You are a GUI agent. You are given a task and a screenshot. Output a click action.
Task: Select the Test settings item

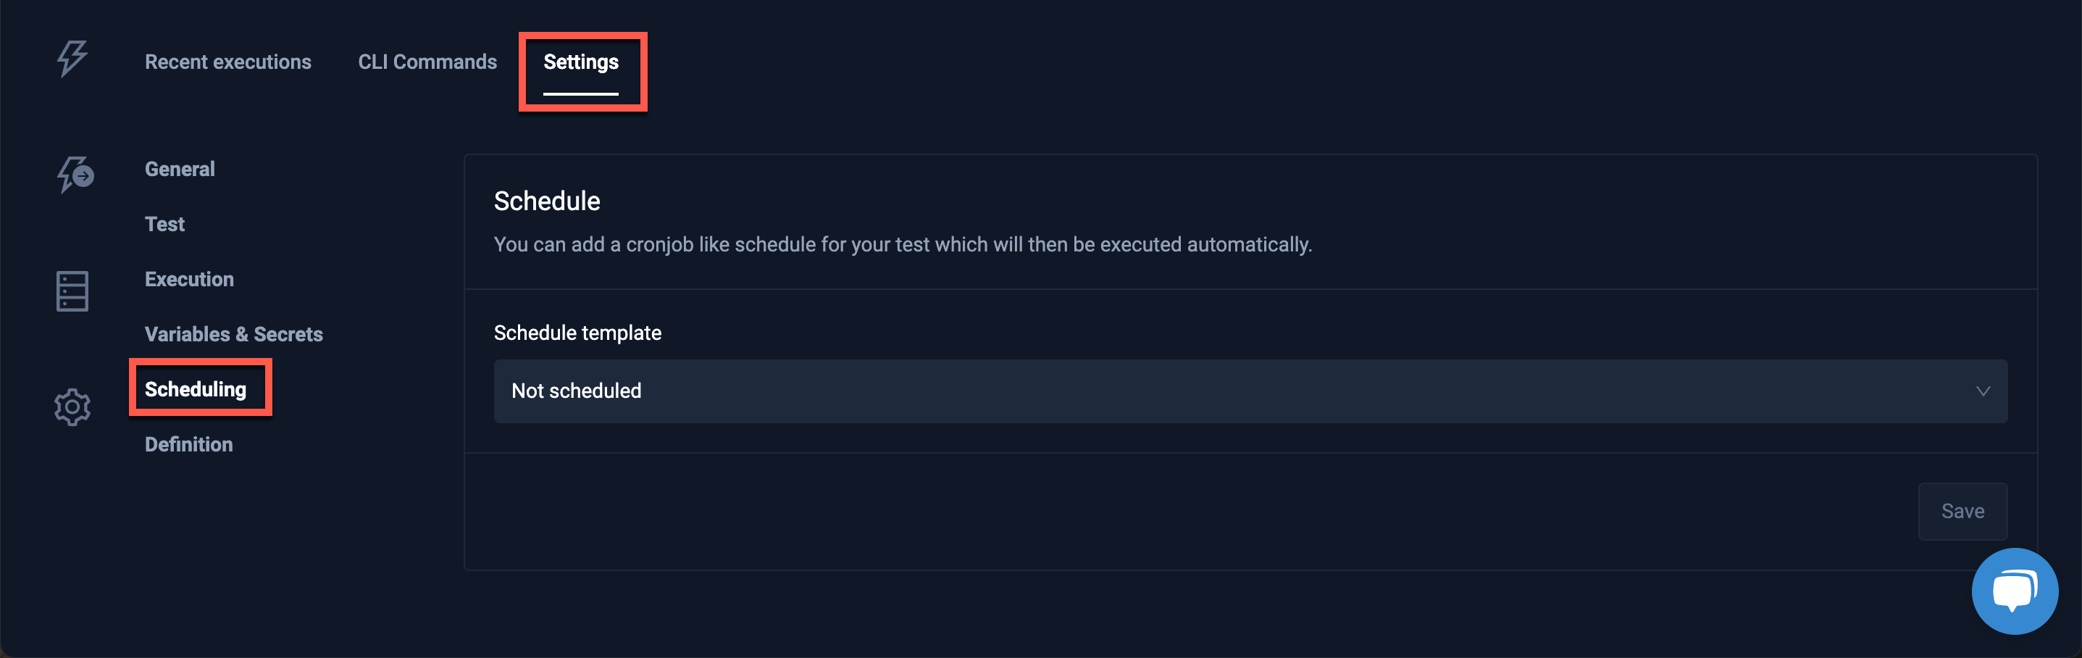click(x=164, y=224)
